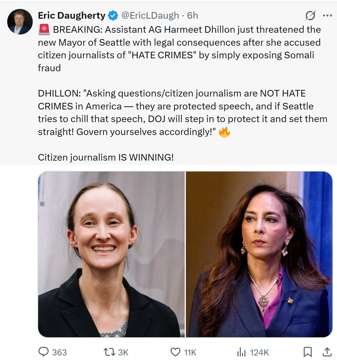
Task: Click the 6h post timestamp
Action: [192, 16]
